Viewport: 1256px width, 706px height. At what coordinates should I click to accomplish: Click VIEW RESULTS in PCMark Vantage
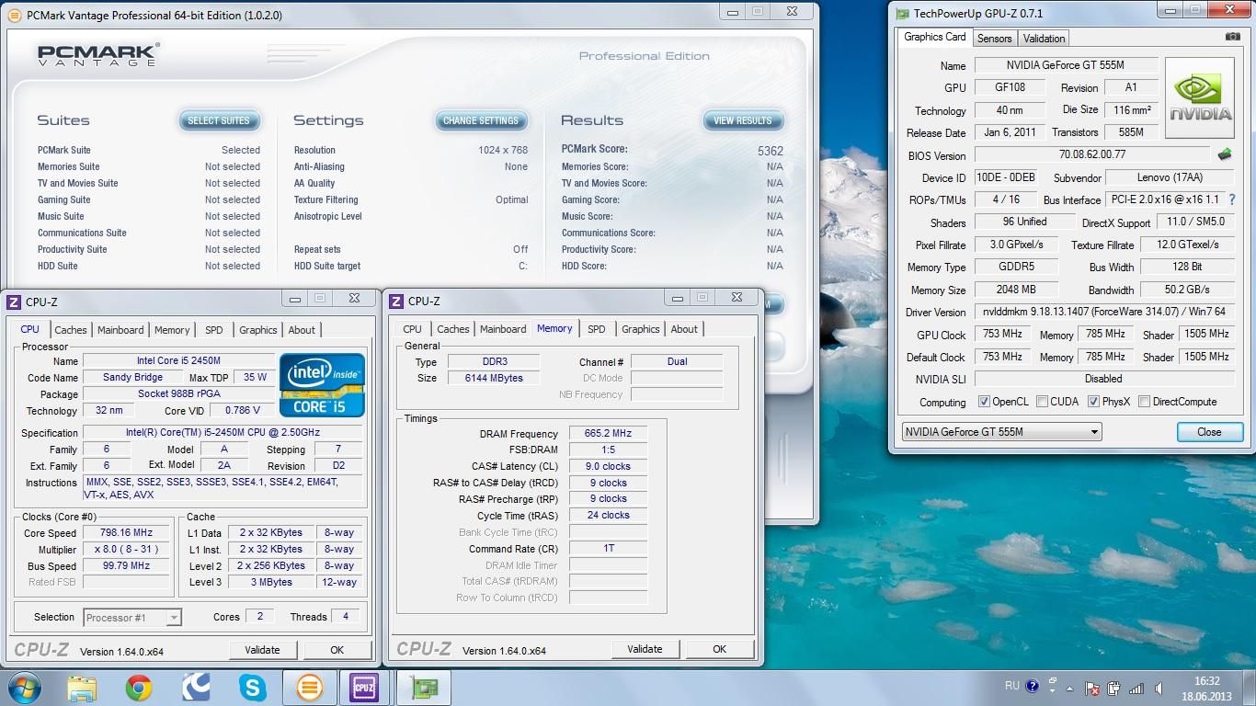click(743, 120)
